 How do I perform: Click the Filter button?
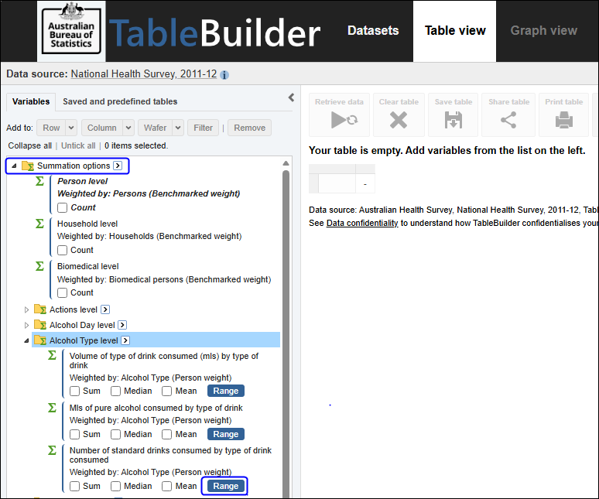(203, 128)
